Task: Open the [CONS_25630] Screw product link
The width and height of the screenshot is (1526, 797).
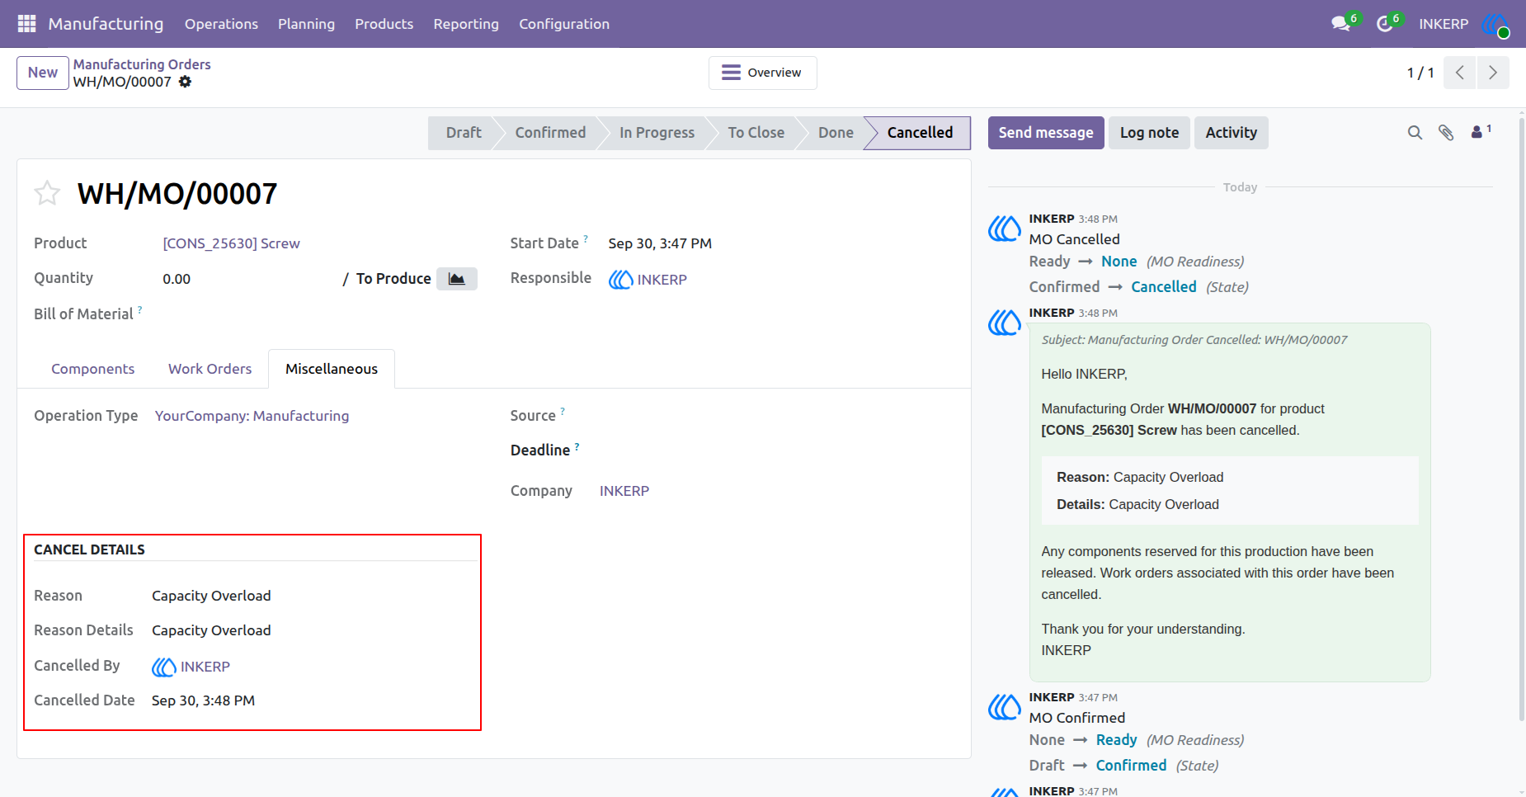Action: point(231,243)
